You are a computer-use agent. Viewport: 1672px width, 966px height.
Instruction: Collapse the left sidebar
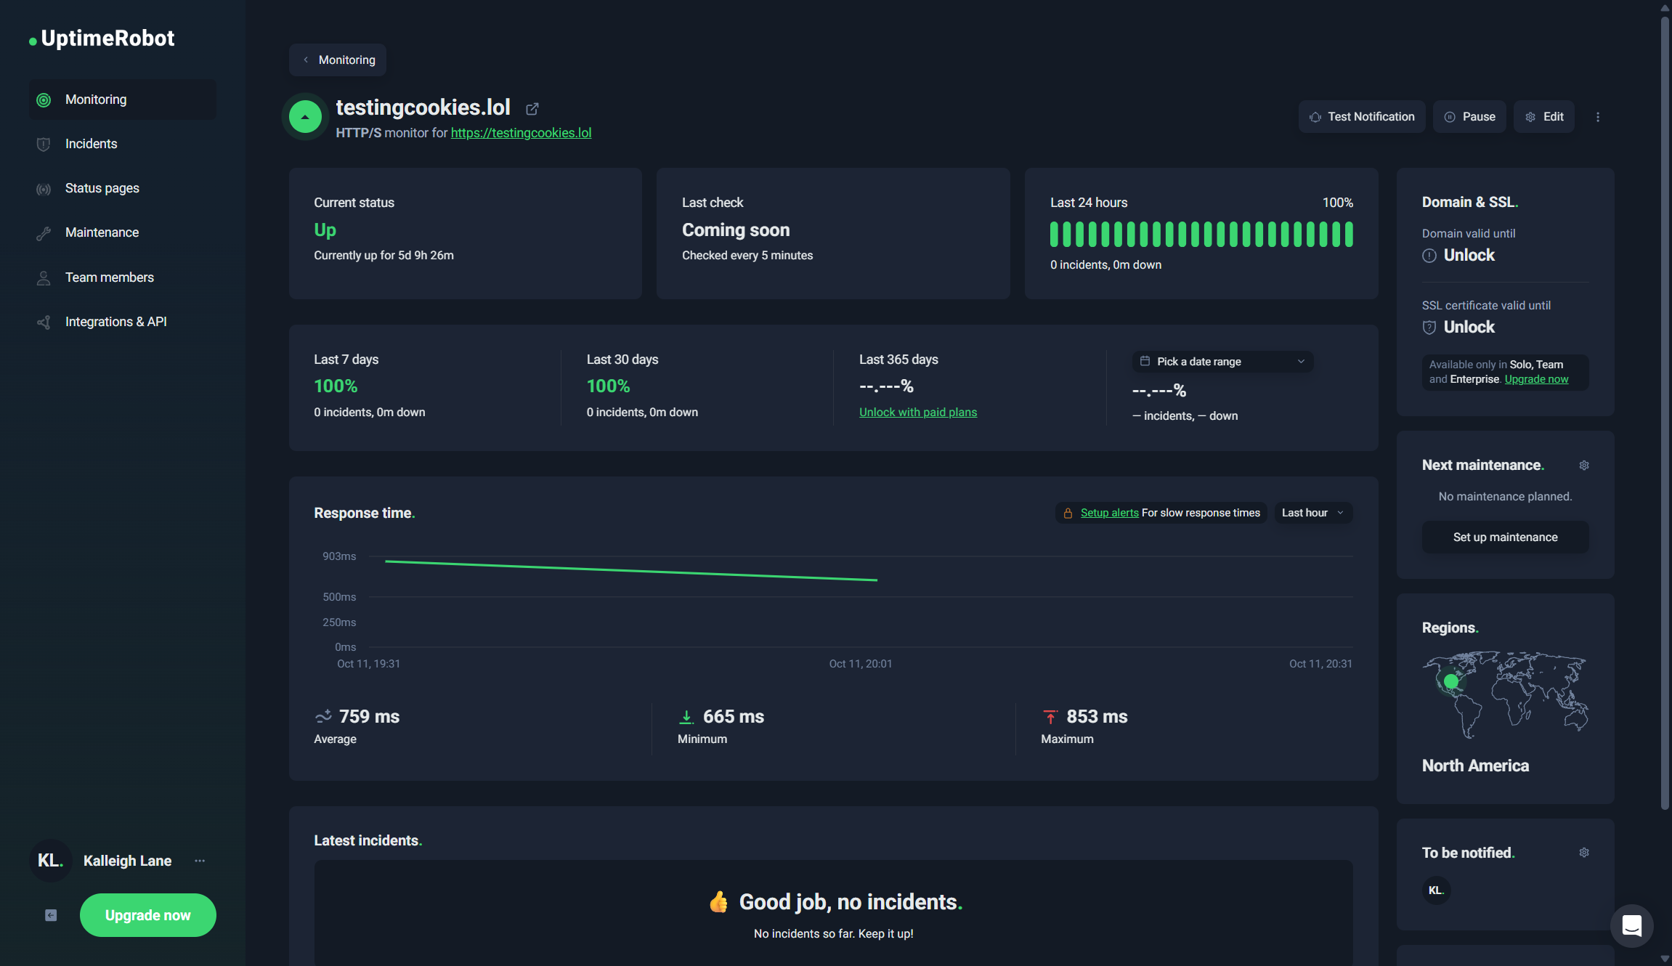[x=50, y=915]
